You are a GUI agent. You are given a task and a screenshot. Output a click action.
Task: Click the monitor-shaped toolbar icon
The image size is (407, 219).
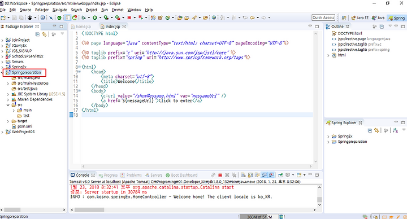42,17
